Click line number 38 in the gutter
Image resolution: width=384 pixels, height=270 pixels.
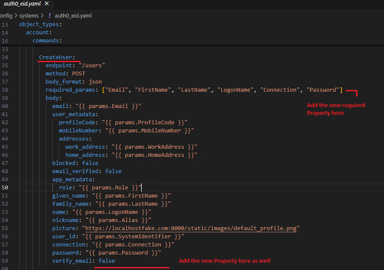click(x=5, y=90)
